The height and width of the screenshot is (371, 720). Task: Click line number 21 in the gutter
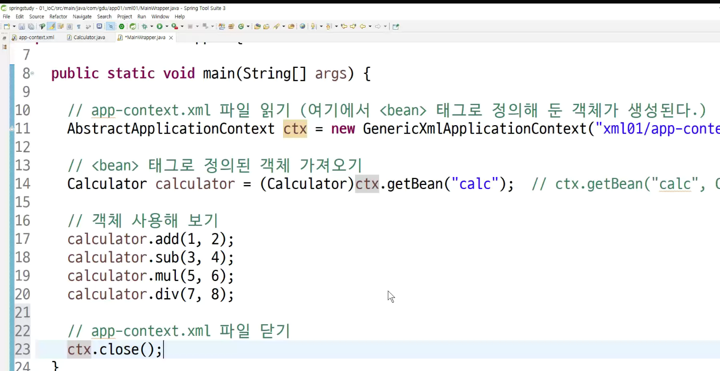[x=23, y=313]
